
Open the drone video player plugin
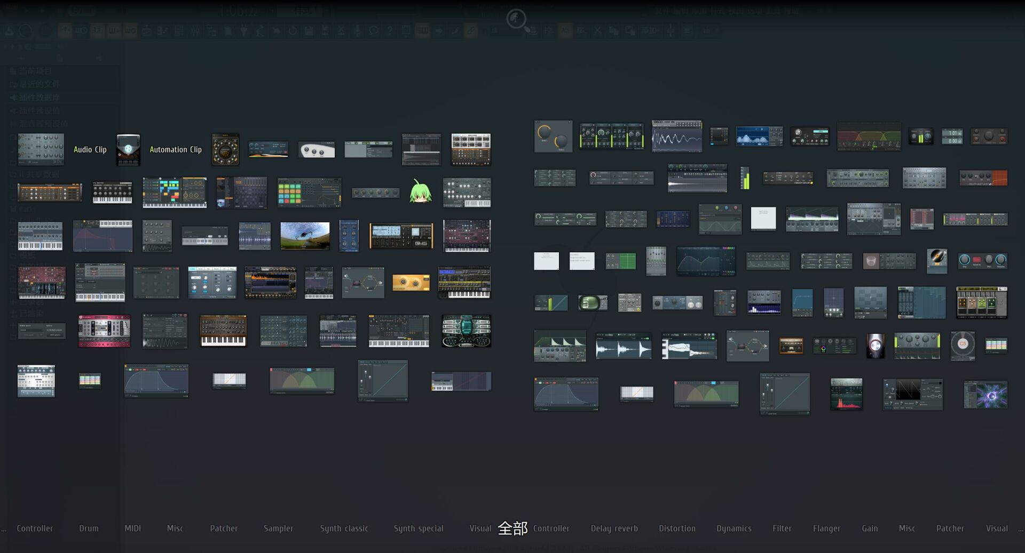tap(305, 236)
